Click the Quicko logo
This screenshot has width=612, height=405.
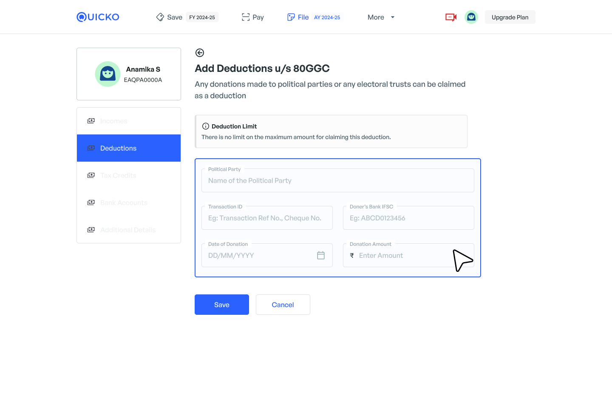[98, 17]
